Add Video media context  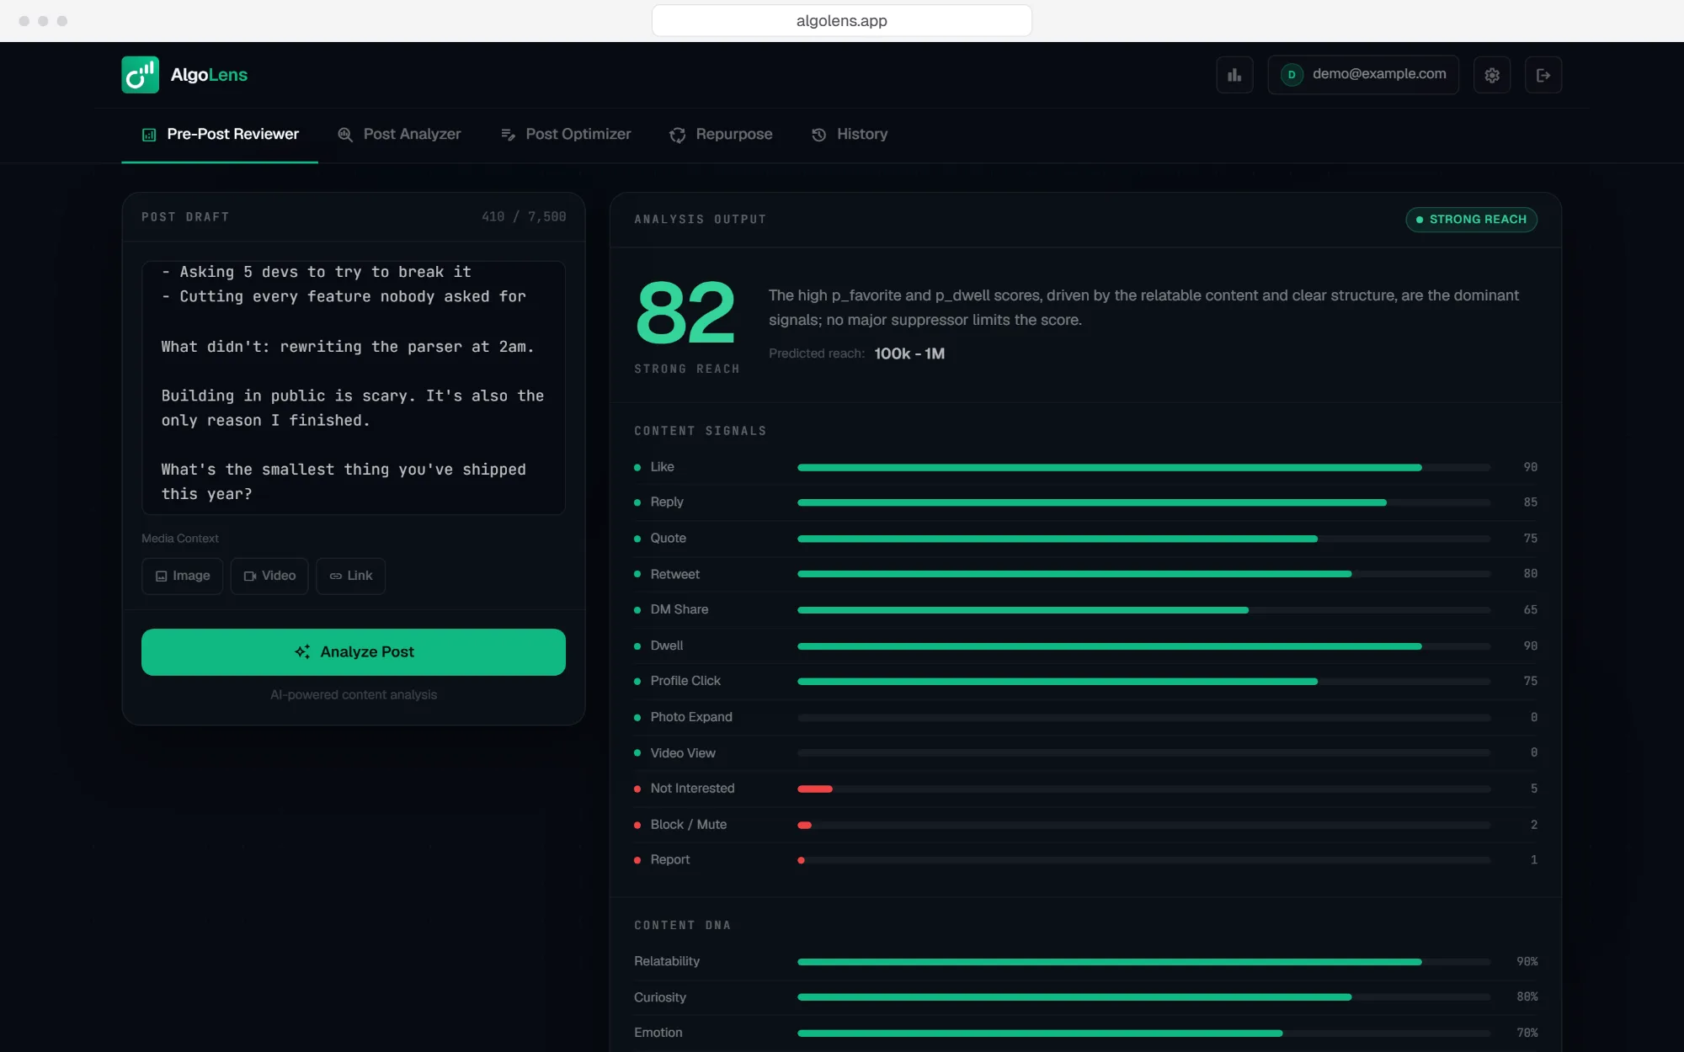(x=269, y=576)
